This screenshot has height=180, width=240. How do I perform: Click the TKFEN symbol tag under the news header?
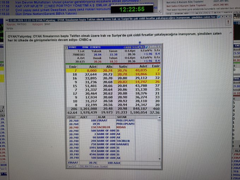pos(10,29)
